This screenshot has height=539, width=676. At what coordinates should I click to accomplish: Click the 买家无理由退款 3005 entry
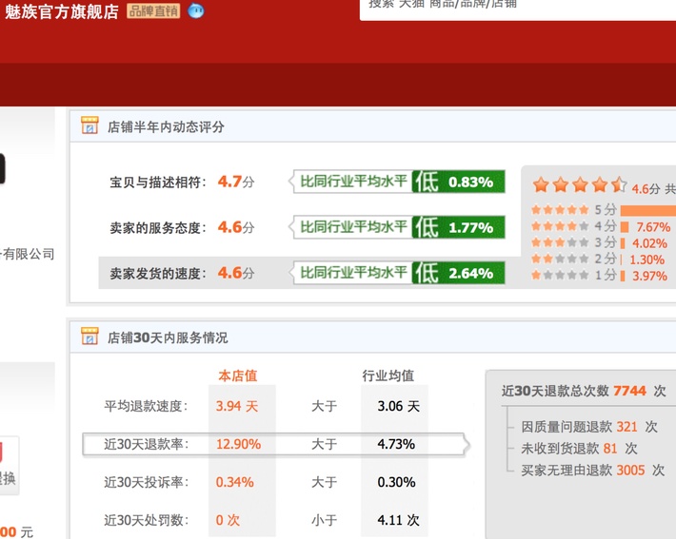[593, 470]
